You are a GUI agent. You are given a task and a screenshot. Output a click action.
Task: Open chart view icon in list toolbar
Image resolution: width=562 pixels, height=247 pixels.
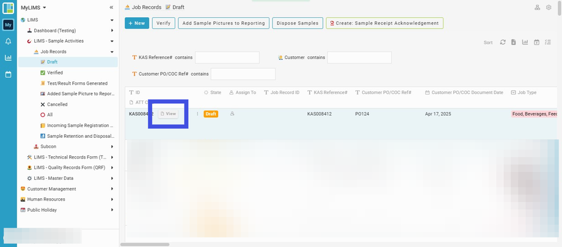(x=525, y=42)
